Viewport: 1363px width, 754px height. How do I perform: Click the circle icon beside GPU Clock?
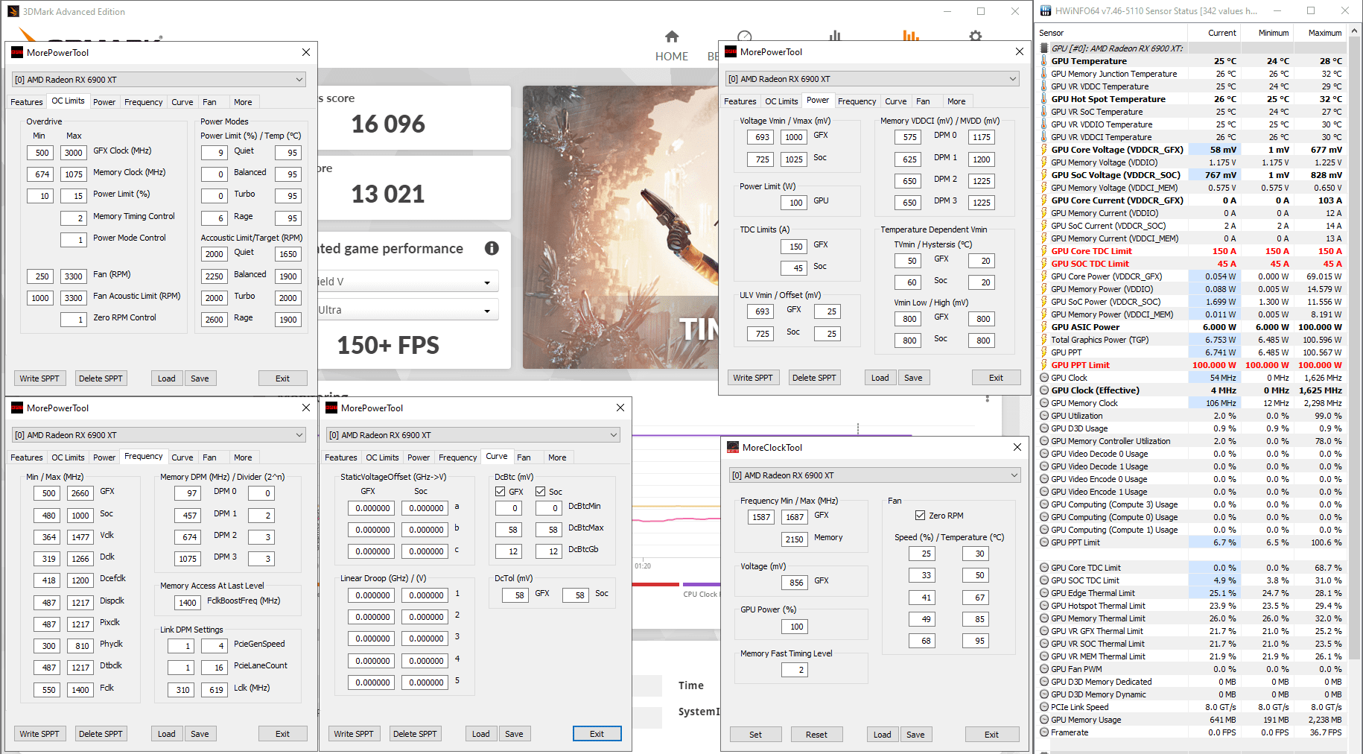click(x=1044, y=378)
